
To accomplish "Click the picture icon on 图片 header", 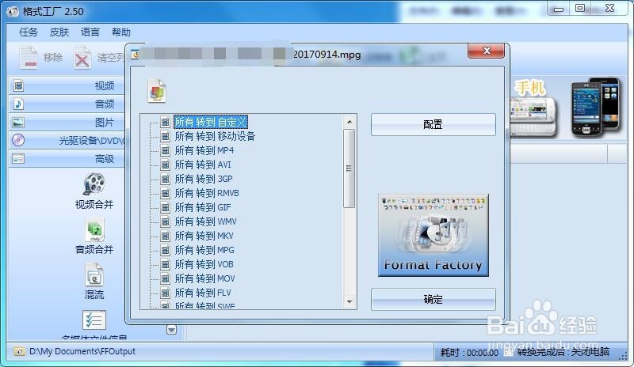I will pos(18,122).
